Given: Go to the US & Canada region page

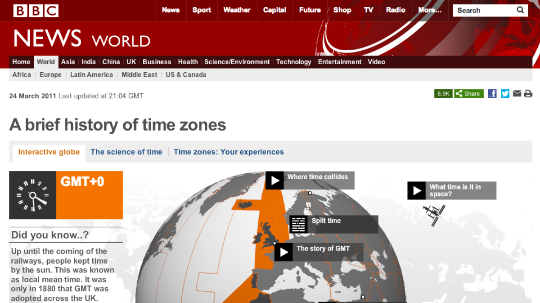Looking at the screenshot, I should point(185,75).
